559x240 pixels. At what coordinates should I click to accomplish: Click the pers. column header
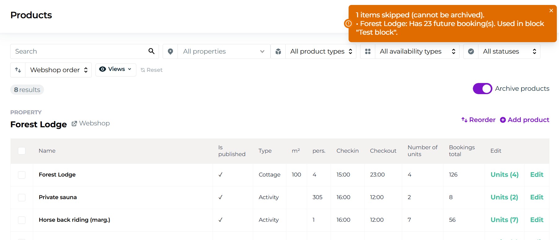coord(319,151)
